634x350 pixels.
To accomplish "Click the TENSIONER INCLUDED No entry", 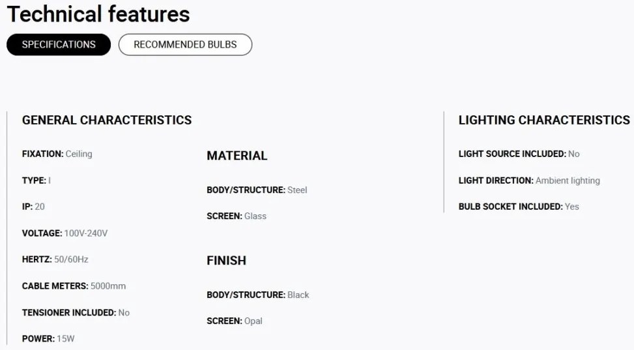I will [x=76, y=313].
